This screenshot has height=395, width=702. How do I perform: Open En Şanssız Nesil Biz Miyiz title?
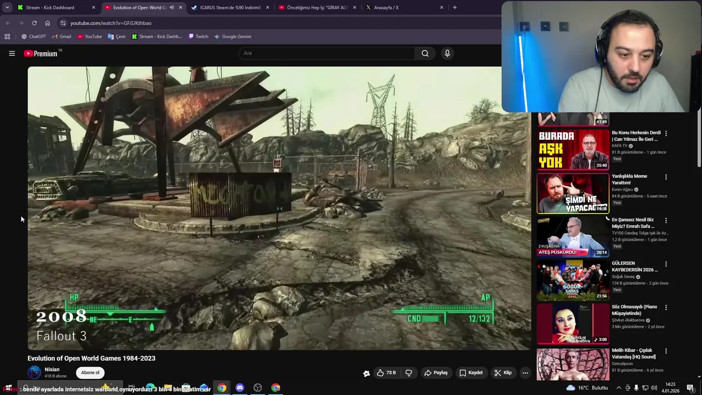coord(633,223)
